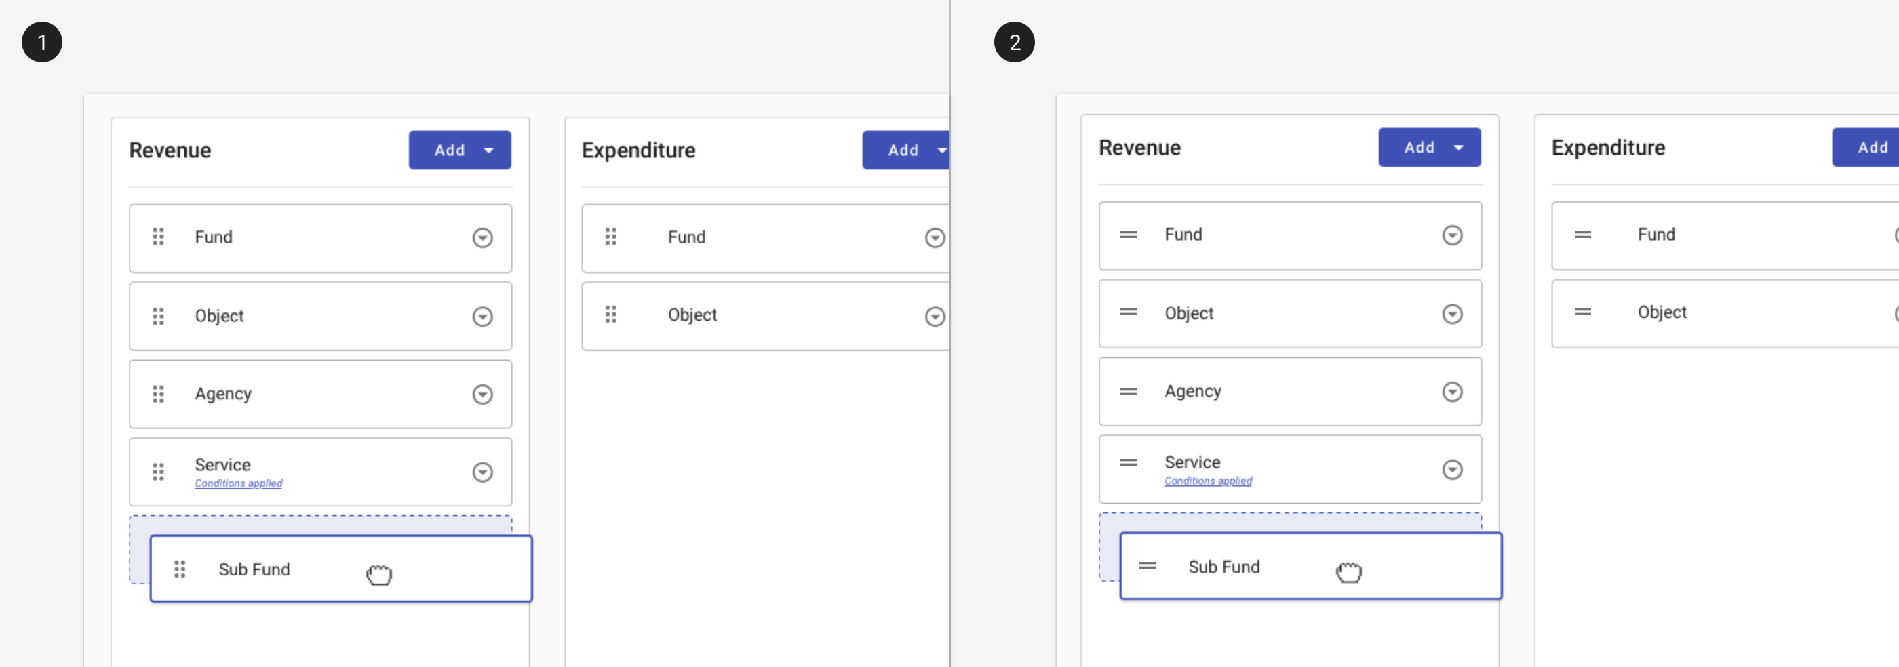Open the Expenditure Object options circle arrow in panel 1
The width and height of the screenshot is (1899, 667).
point(935,317)
